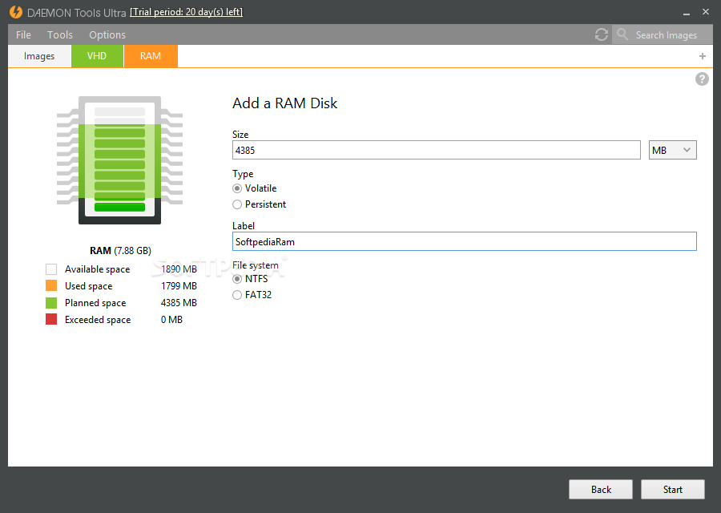Close the DAEMON Tools Ultra window
Image resolution: width=721 pixels, height=513 pixels.
(706, 12)
